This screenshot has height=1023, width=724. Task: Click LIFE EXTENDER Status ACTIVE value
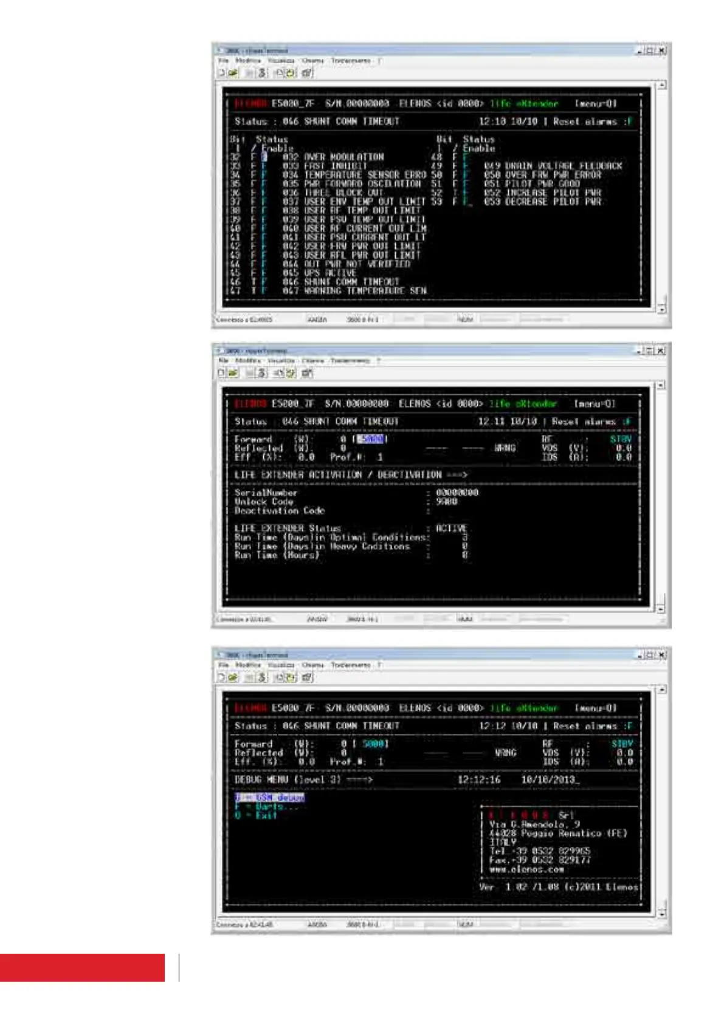coord(452,529)
